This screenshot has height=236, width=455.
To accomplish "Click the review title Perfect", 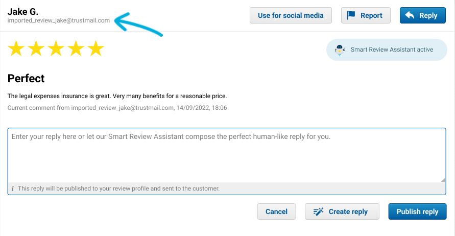I will point(26,78).
